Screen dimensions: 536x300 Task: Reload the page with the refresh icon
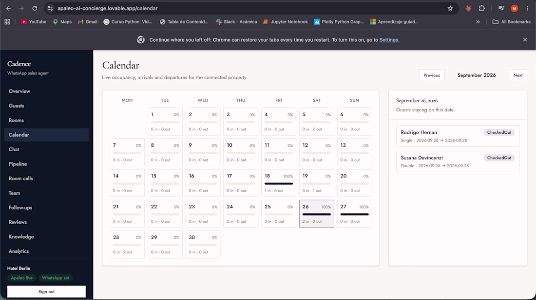point(35,9)
